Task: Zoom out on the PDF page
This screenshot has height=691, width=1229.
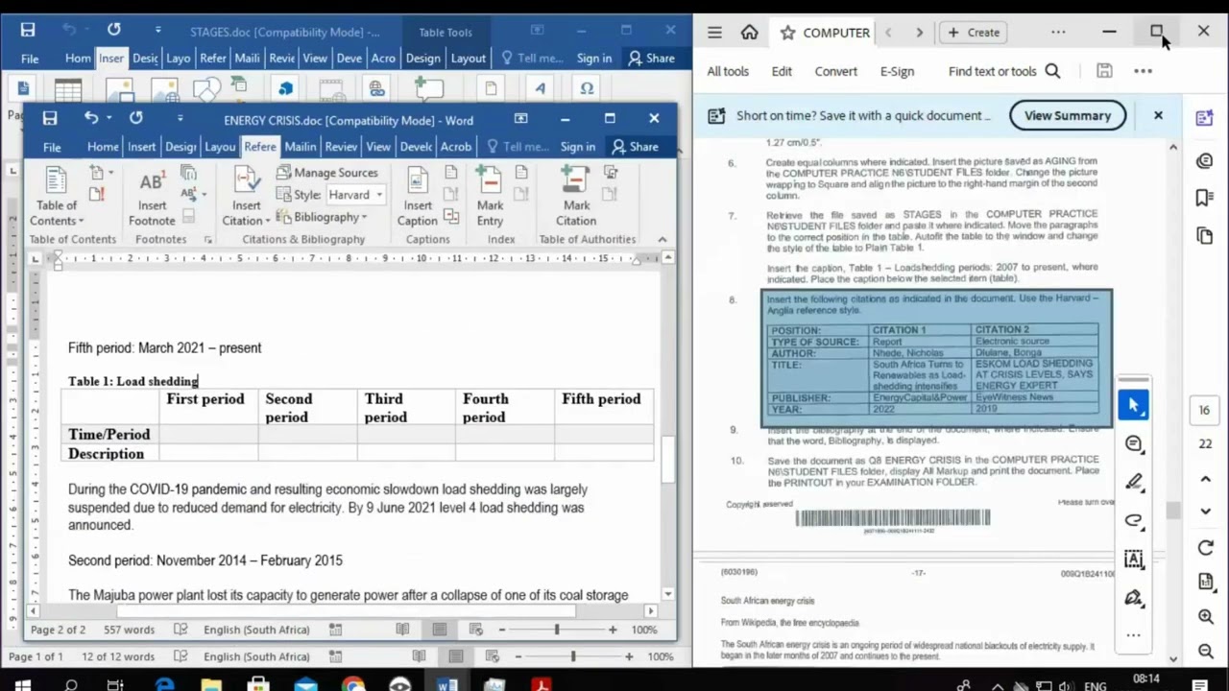Action: 1206,651
